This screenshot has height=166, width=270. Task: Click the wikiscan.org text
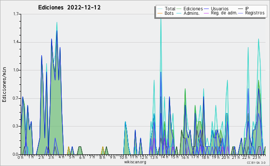point(135,162)
